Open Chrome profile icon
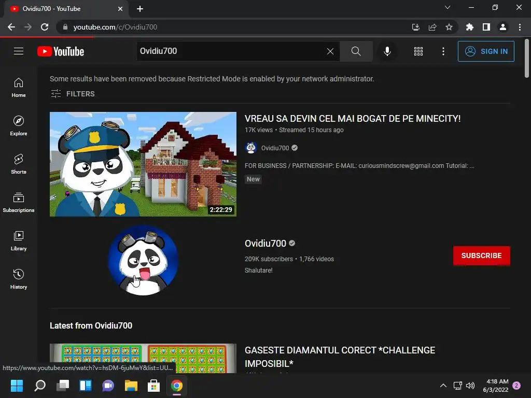The image size is (531, 398). tap(503, 27)
